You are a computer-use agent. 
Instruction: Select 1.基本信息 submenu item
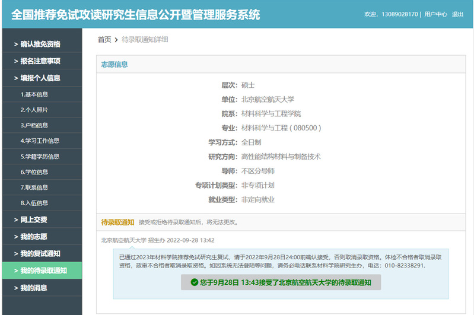point(34,94)
